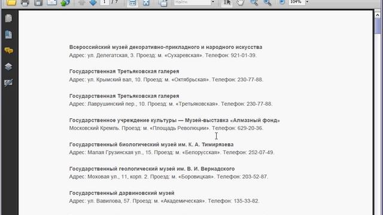Image resolution: width=383 pixels, height=215 pixels.
Task: Click the heading 'Всероссийский музей декоративно-прикладного и народного искусства'
Action: (x=166, y=47)
